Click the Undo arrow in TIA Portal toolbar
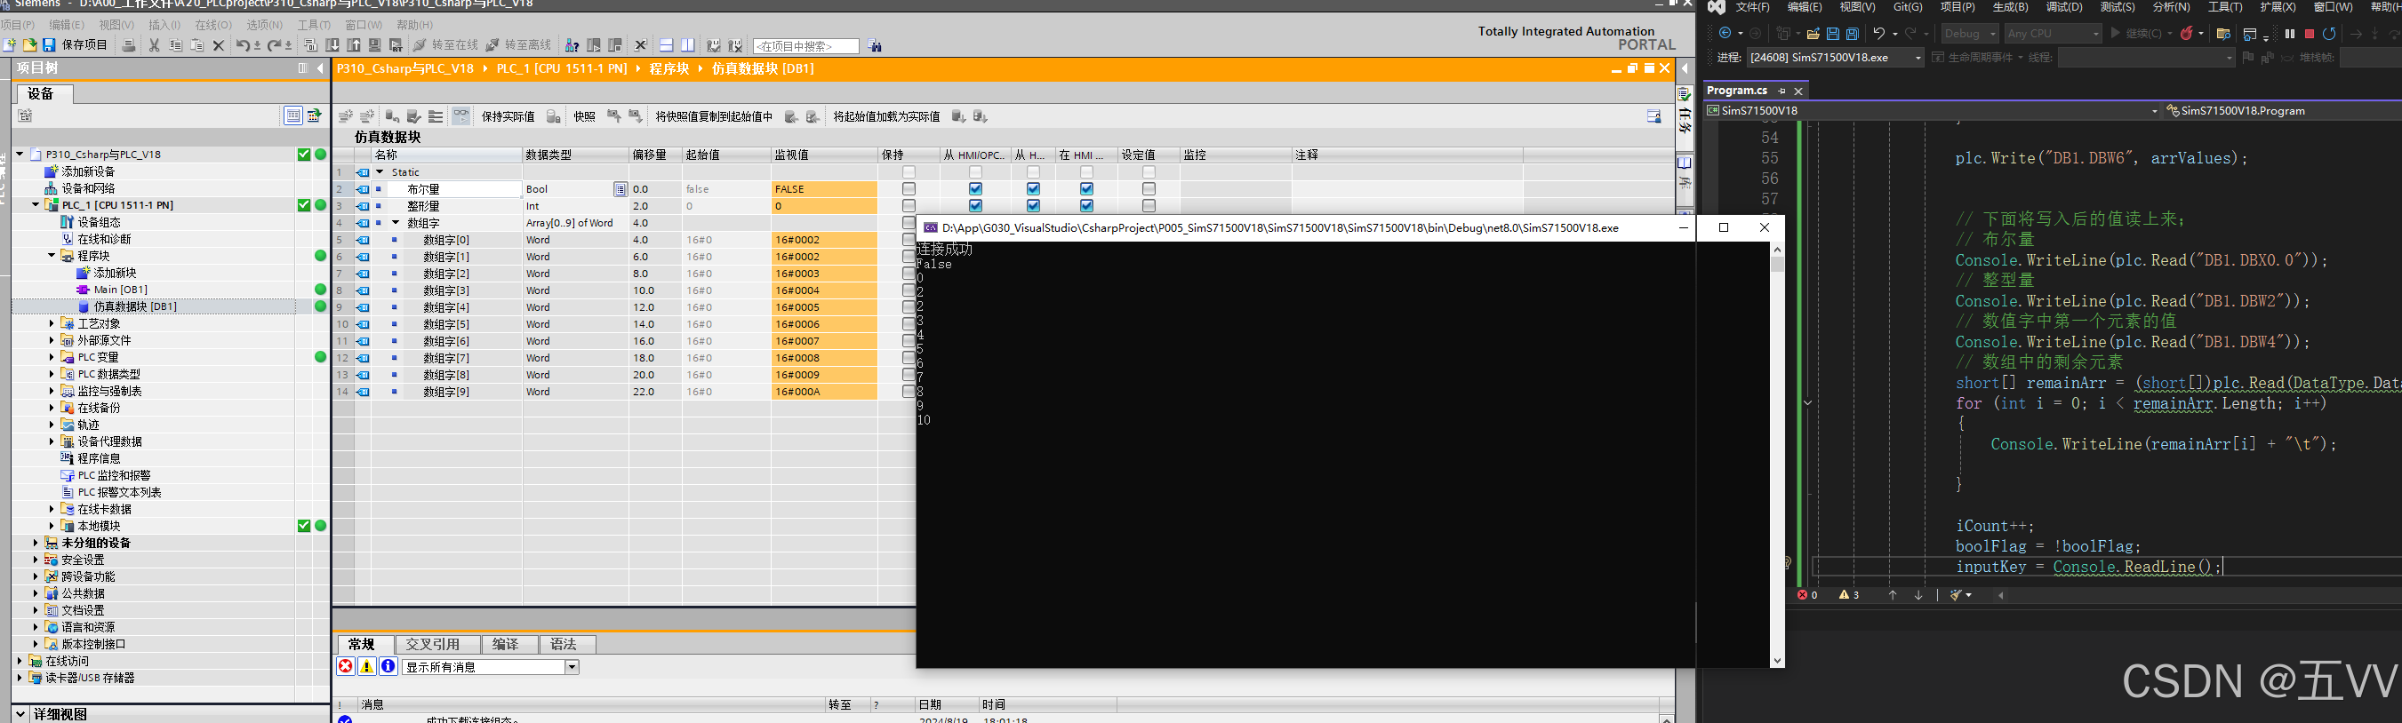The height and width of the screenshot is (723, 2402). coord(243,44)
